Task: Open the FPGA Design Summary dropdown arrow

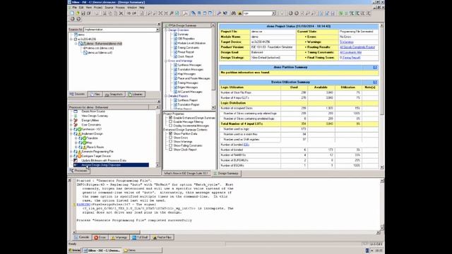Action: coord(213,25)
